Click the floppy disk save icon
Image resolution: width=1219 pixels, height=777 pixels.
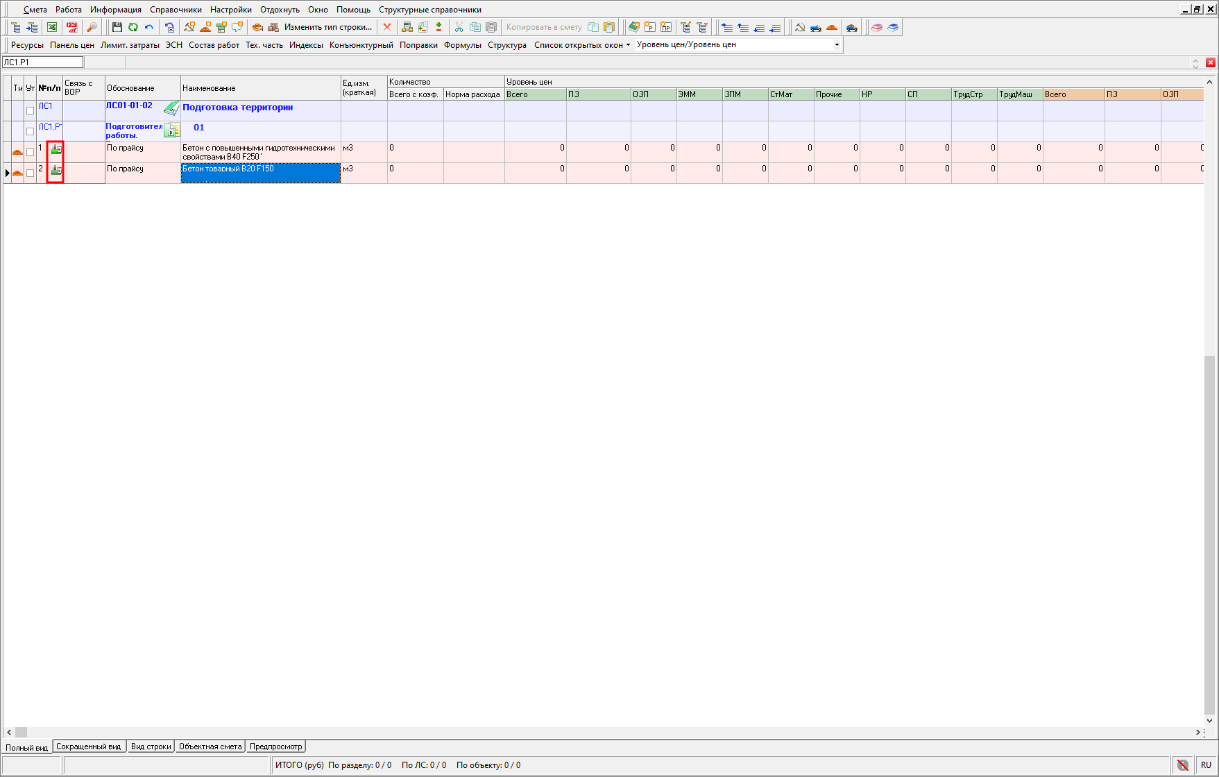(117, 27)
